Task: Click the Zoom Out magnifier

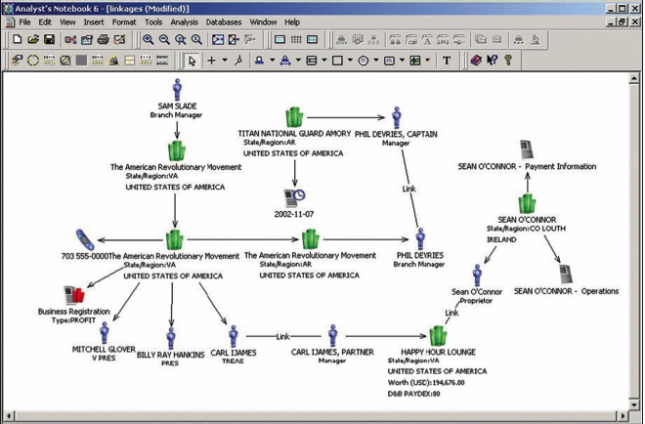Action: point(164,39)
